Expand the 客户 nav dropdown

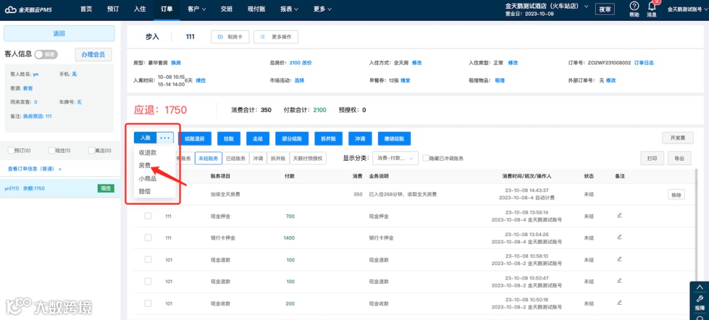(197, 9)
